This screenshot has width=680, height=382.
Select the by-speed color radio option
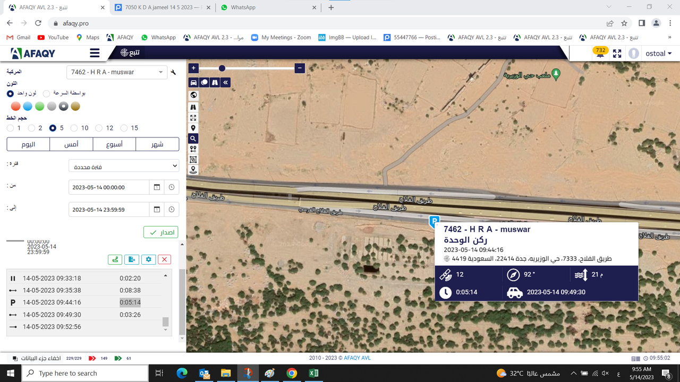tap(46, 93)
